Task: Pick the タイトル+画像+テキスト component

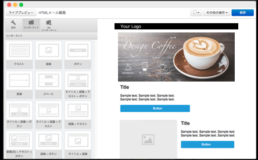Action: click(49, 115)
